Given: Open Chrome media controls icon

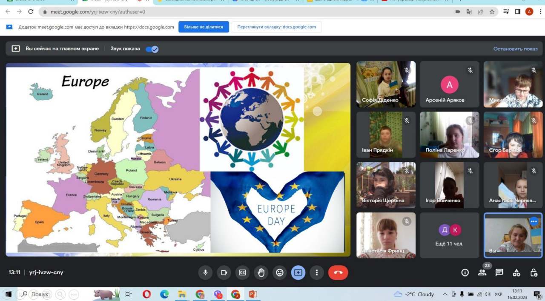Looking at the screenshot, I should point(506,12).
